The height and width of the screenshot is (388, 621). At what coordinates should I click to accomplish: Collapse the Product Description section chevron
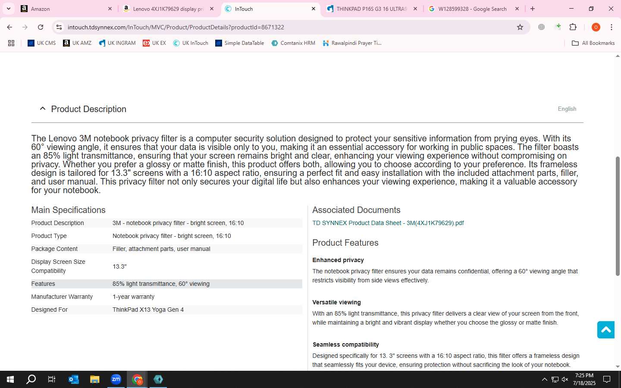click(42, 109)
